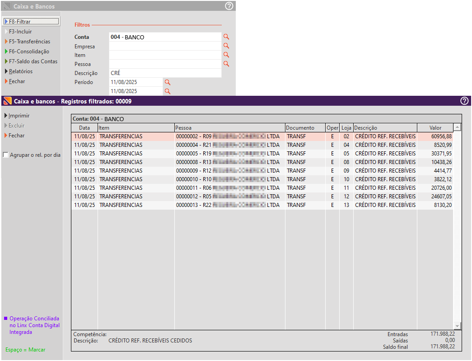The height and width of the screenshot is (361, 472).
Task: Click TRANSFERENCIAS item in Loja 11 row
Action: coord(136,188)
